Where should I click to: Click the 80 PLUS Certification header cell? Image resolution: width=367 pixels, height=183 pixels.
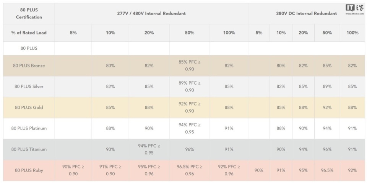pyautogui.click(x=29, y=13)
